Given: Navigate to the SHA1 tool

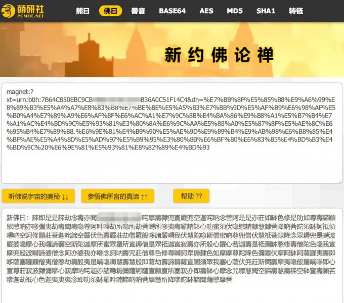Looking at the screenshot, I should 265,11.
